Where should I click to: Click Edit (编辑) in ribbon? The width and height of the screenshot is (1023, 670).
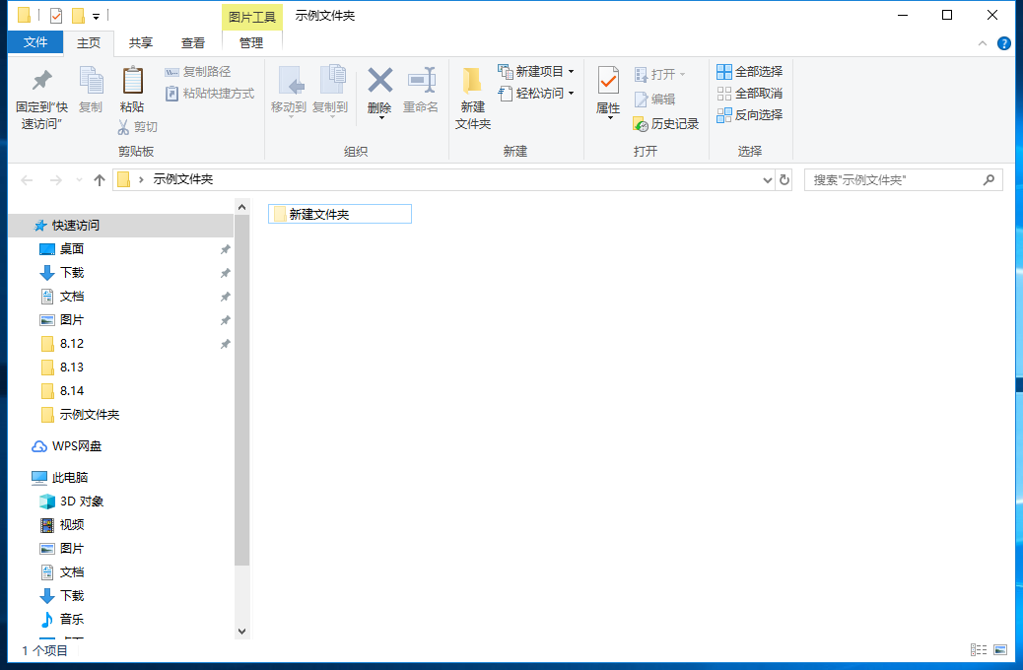(654, 100)
